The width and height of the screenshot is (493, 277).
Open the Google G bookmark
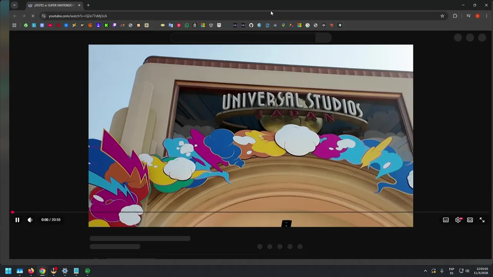pos(307,25)
